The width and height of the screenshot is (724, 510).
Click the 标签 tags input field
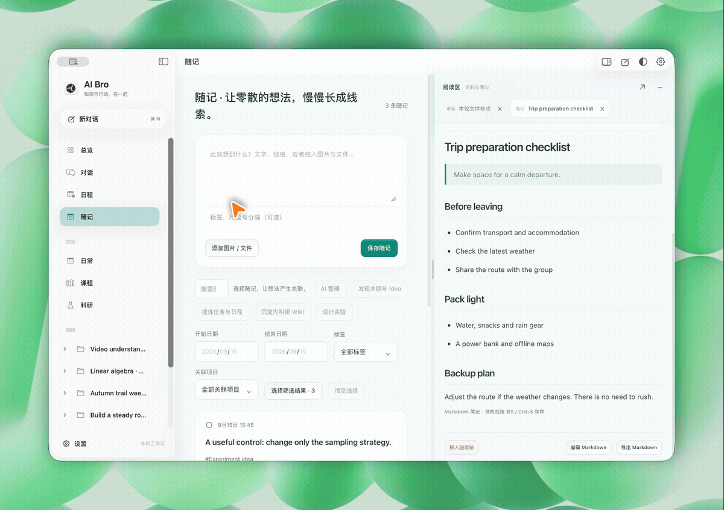click(x=301, y=217)
